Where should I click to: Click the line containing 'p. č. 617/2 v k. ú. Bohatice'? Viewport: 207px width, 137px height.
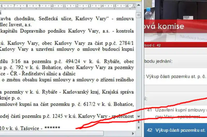(67, 104)
